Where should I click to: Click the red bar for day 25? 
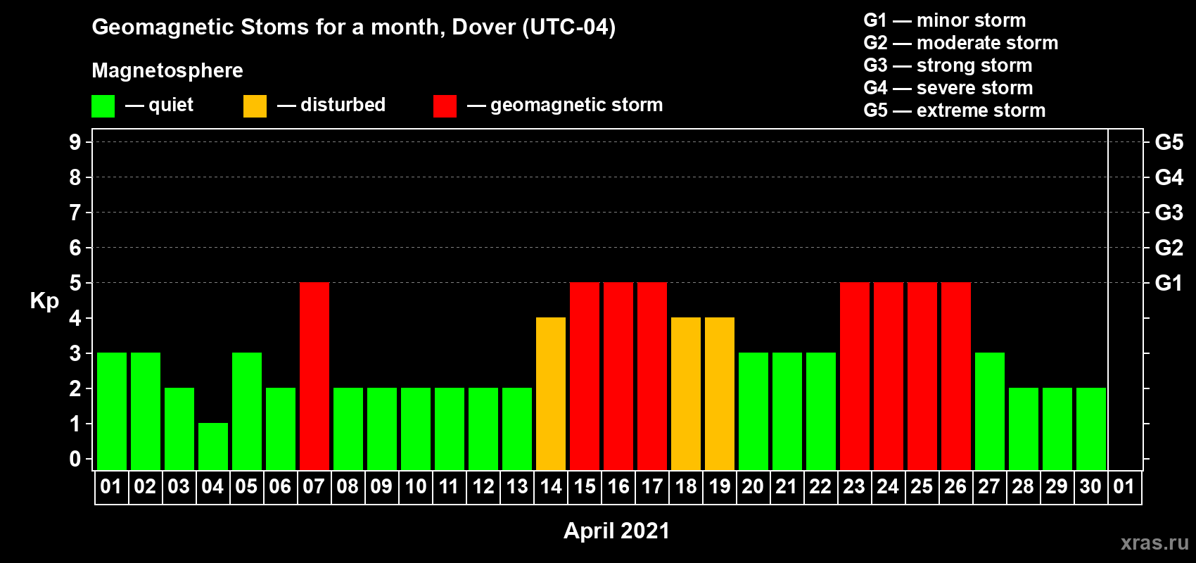coord(922,377)
